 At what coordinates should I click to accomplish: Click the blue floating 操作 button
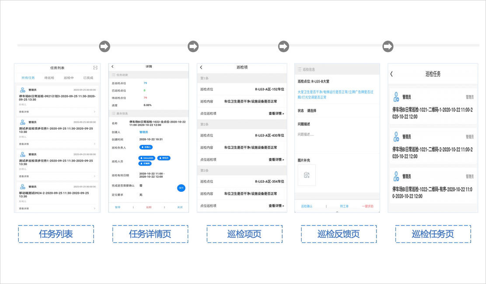pos(181,188)
